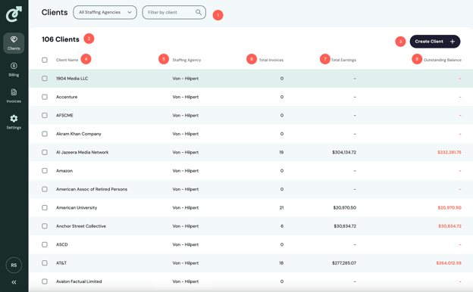The height and width of the screenshot is (292, 473).
Task: Check the Al Jazeera Media Network checkbox
Action: click(45, 152)
